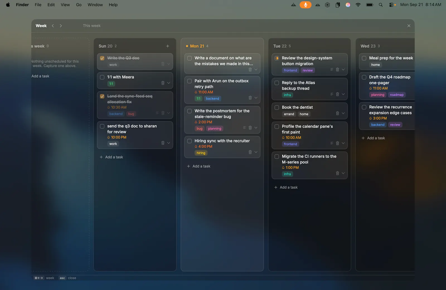Screen dimensions: 446x290
Task: Delete 'send the q3 doc to sharan' task
Action: (x=163, y=143)
